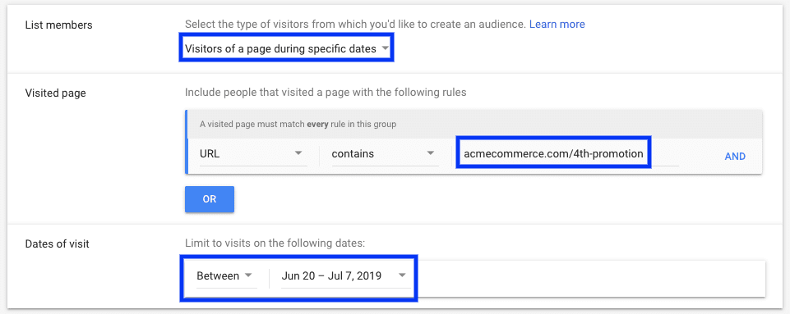The width and height of the screenshot is (790, 314).
Task: Click the acmecommerce.com/4th-promotion URL field
Action: coord(553,154)
